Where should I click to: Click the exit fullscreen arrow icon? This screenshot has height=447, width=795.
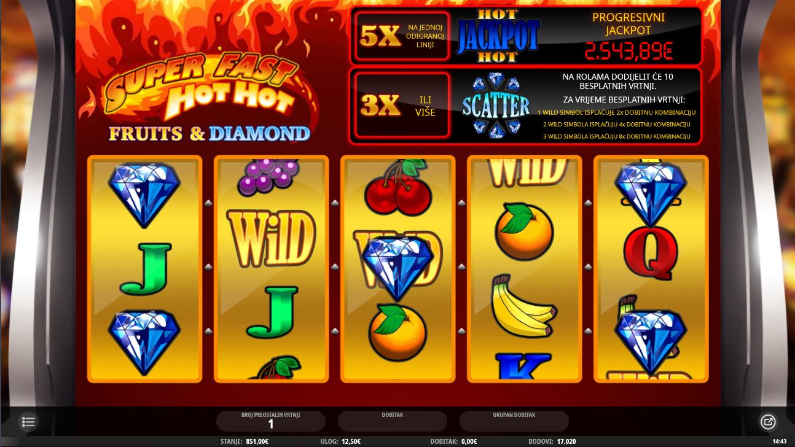pyautogui.click(x=768, y=422)
